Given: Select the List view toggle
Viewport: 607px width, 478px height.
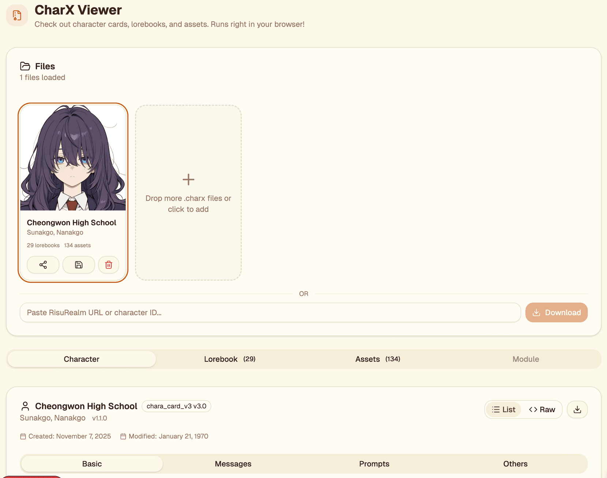Looking at the screenshot, I should [x=503, y=409].
